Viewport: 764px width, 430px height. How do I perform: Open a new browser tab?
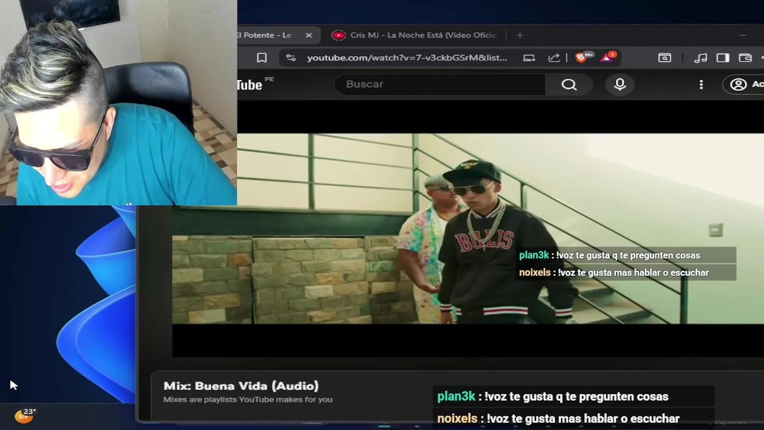pyautogui.click(x=520, y=35)
